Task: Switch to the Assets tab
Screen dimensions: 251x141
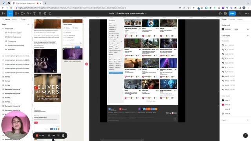Action: 14,19
